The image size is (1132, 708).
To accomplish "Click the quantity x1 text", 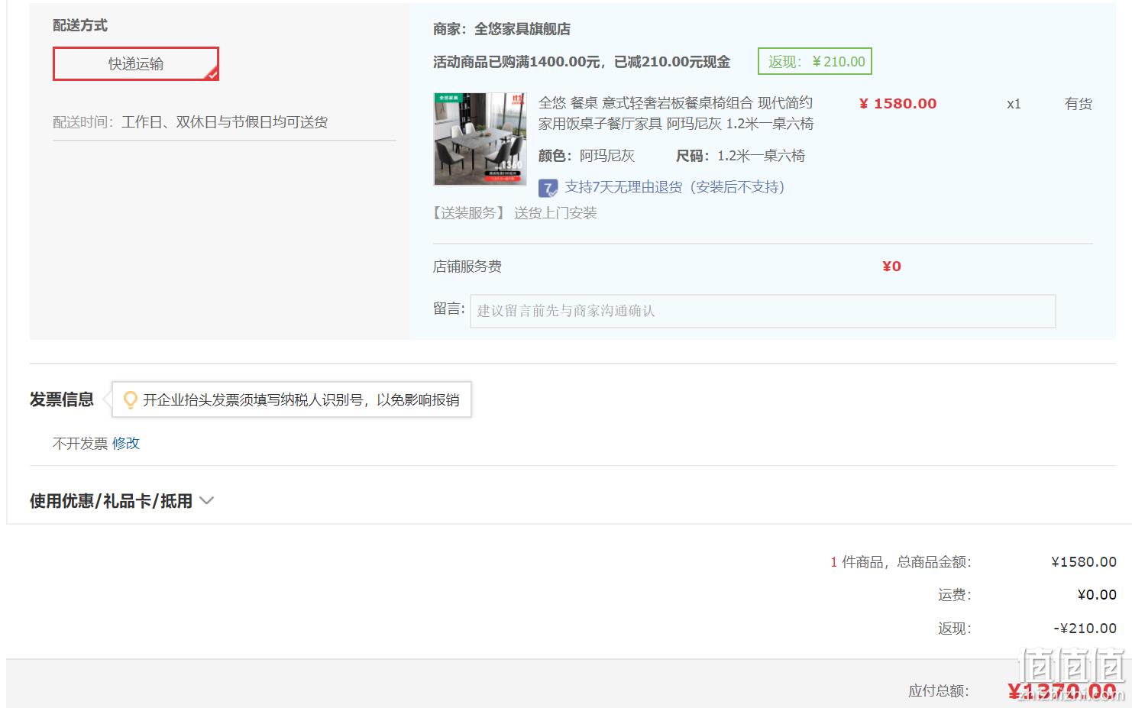I will pyautogui.click(x=1014, y=104).
